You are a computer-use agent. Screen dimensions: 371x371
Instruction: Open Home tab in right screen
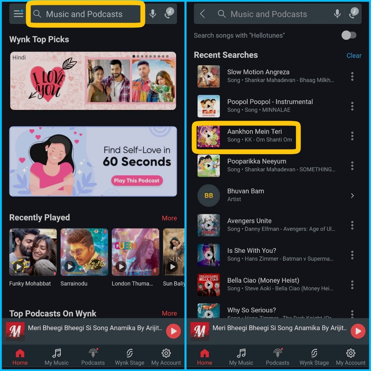point(204,357)
